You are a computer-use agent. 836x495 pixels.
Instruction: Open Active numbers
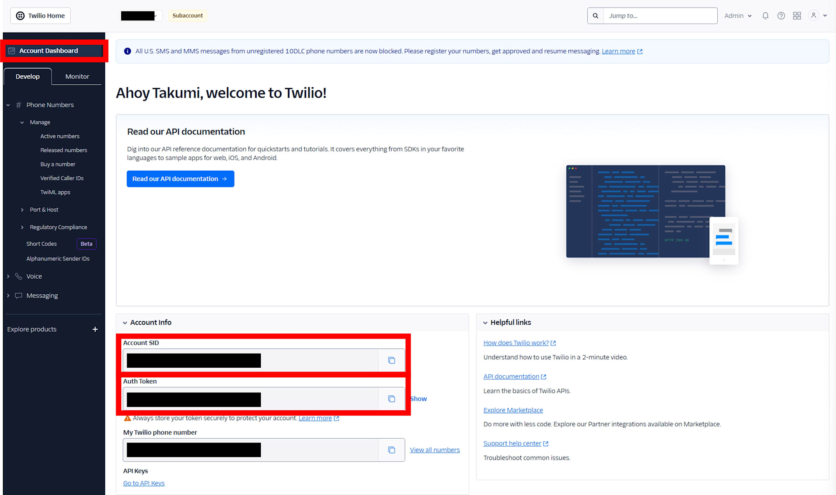[60, 136]
